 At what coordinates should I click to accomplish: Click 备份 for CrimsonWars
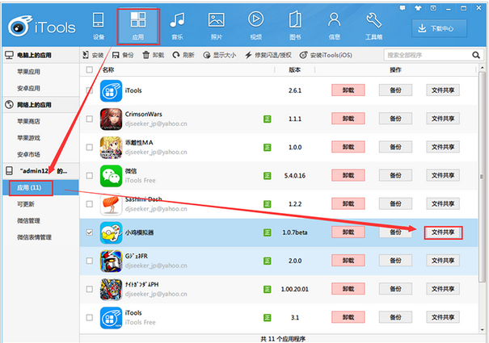click(395, 119)
